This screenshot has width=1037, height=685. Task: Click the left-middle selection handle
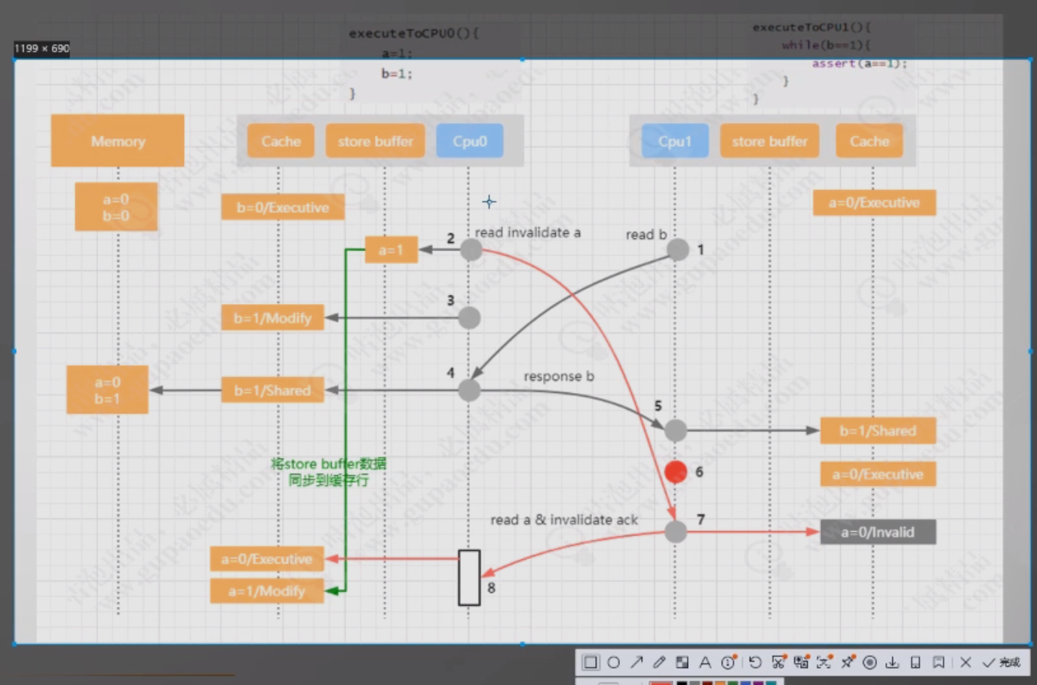pyautogui.click(x=14, y=351)
